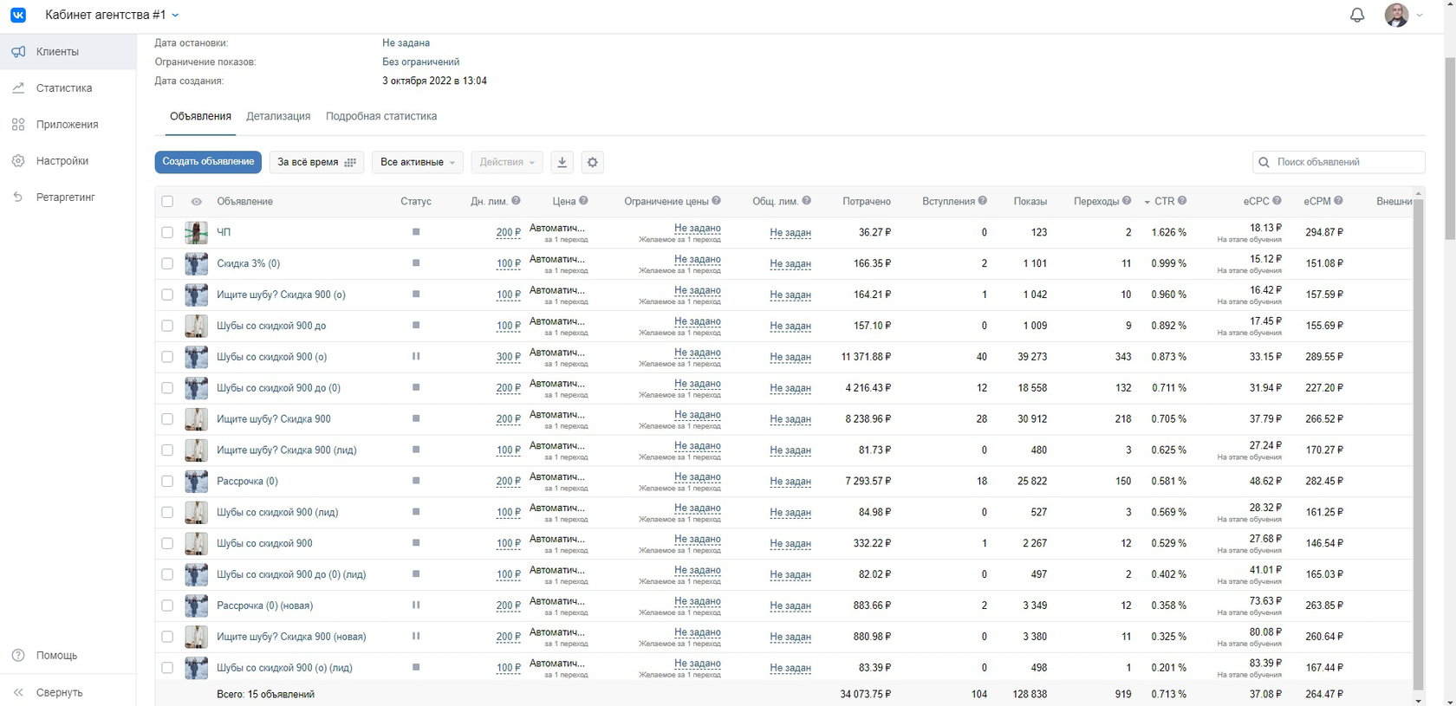
Task: Open the Все активные filter dropdown
Action: (418, 162)
